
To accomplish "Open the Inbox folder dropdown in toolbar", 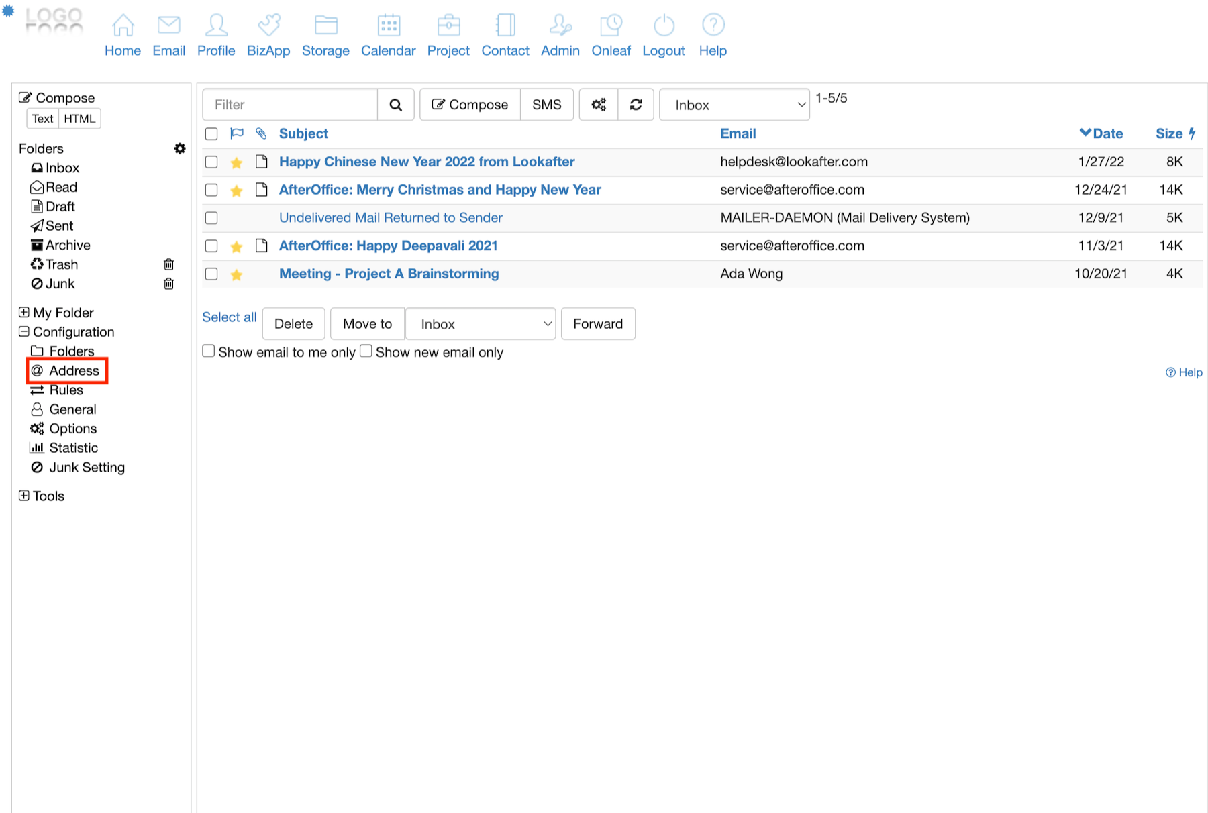I will [734, 105].
